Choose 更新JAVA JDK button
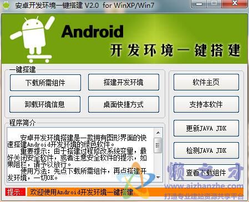 point(206,128)
